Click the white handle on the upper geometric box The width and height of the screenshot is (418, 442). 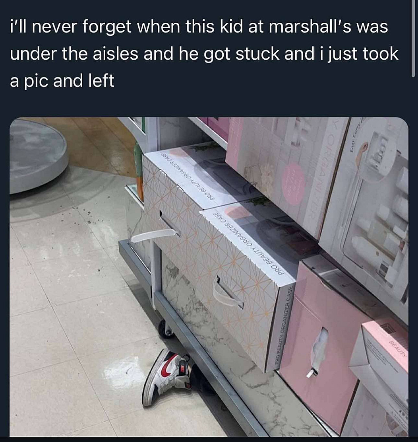tap(155, 236)
